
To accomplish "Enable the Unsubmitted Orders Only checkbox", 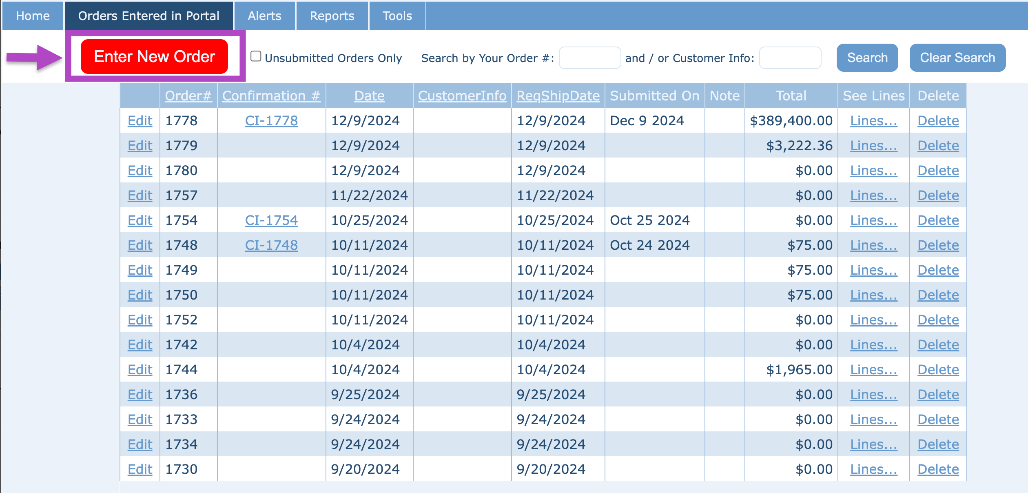I will point(256,56).
